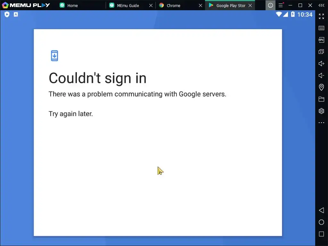Tap the Android recent apps button
The image size is (328, 246).
click(x=321, y=234)
